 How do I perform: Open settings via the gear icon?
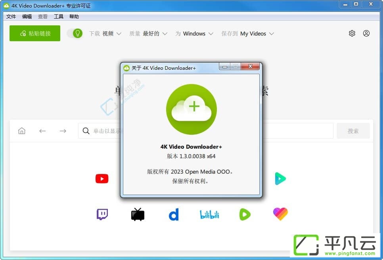coord(352,33)
